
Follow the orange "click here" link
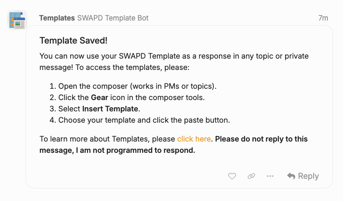194,139
